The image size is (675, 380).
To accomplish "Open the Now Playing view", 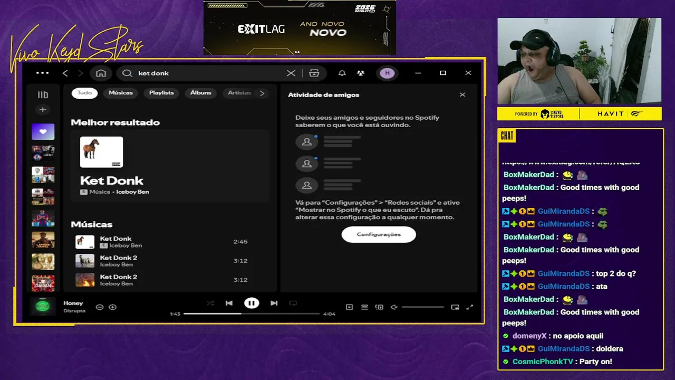I will pyautogui.click(x=349, y=307).
